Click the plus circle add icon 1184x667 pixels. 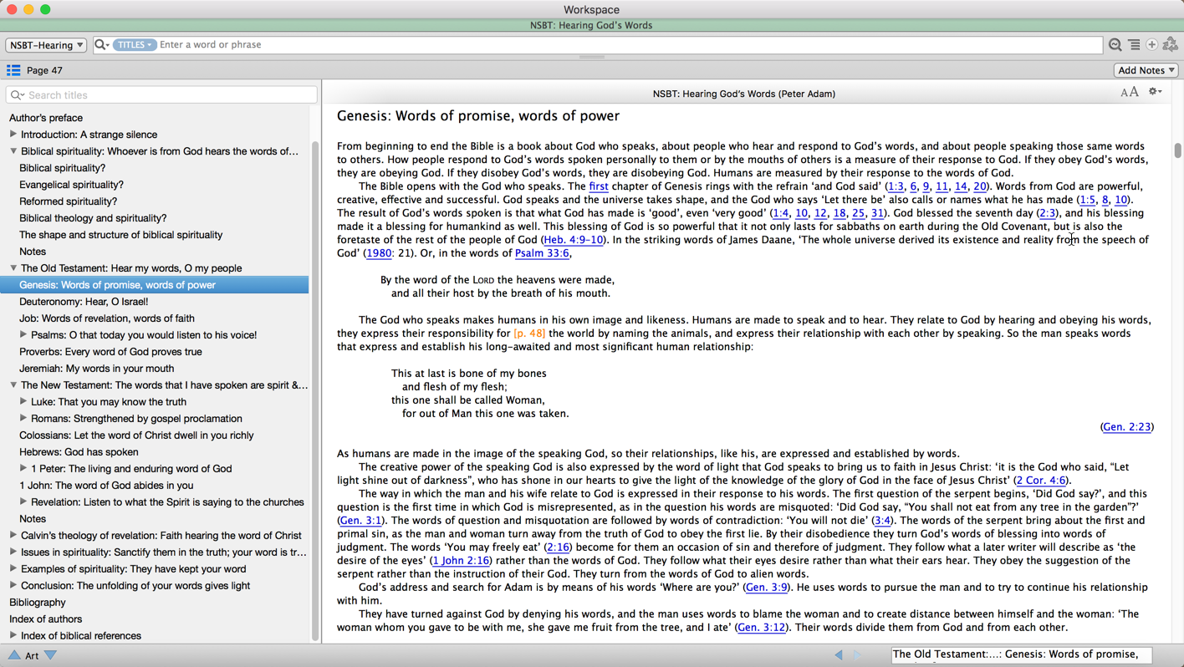coord(1152,45)
